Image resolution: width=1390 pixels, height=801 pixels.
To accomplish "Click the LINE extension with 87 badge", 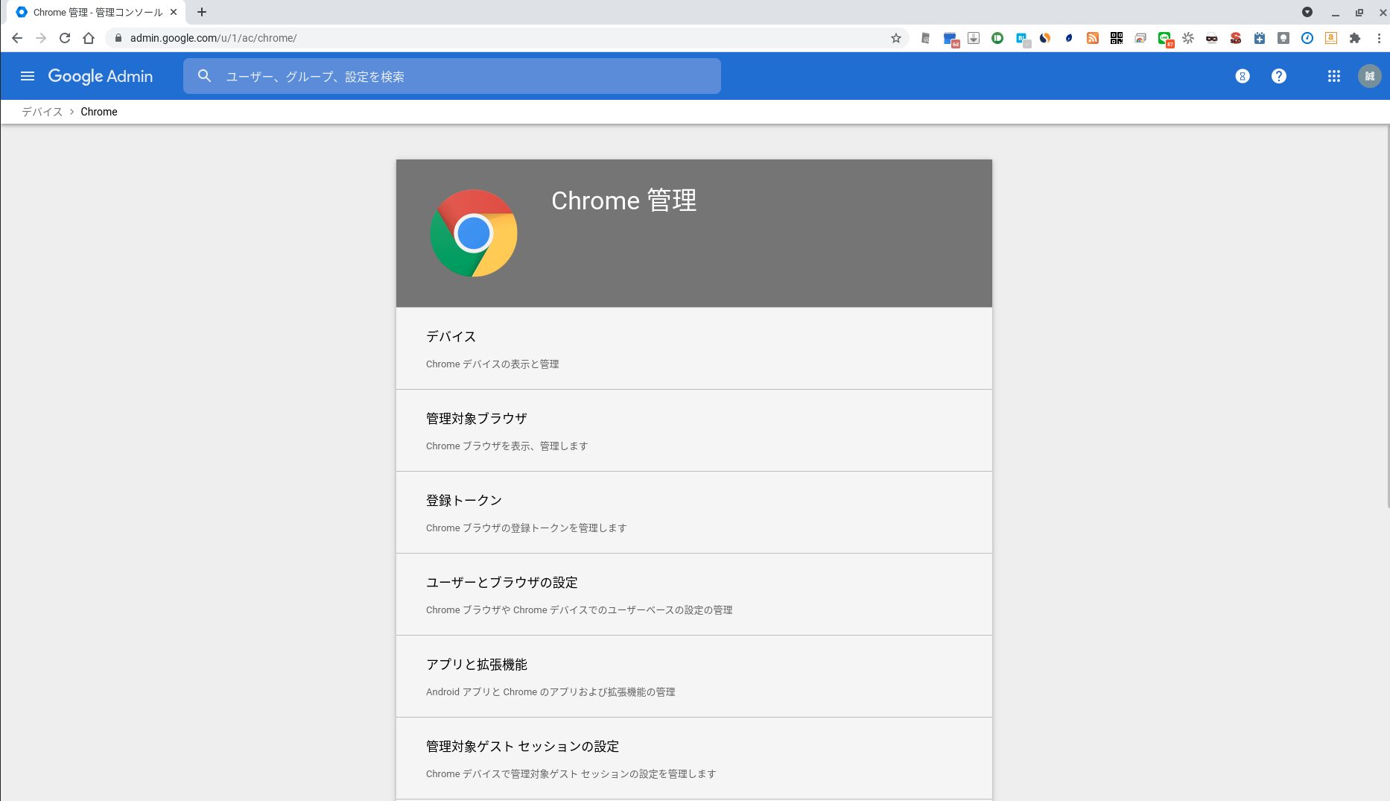I will pos(1165,39).
